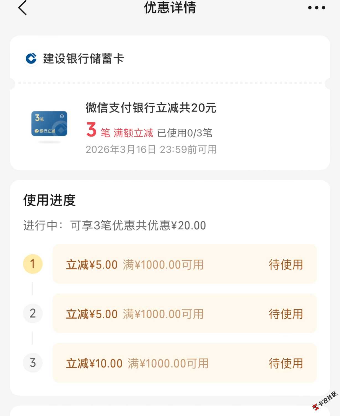This screenshot has height=416, width=340.
Task: Tap the 已使用0/3笔 usage text
Action: [x=185, y=133]
